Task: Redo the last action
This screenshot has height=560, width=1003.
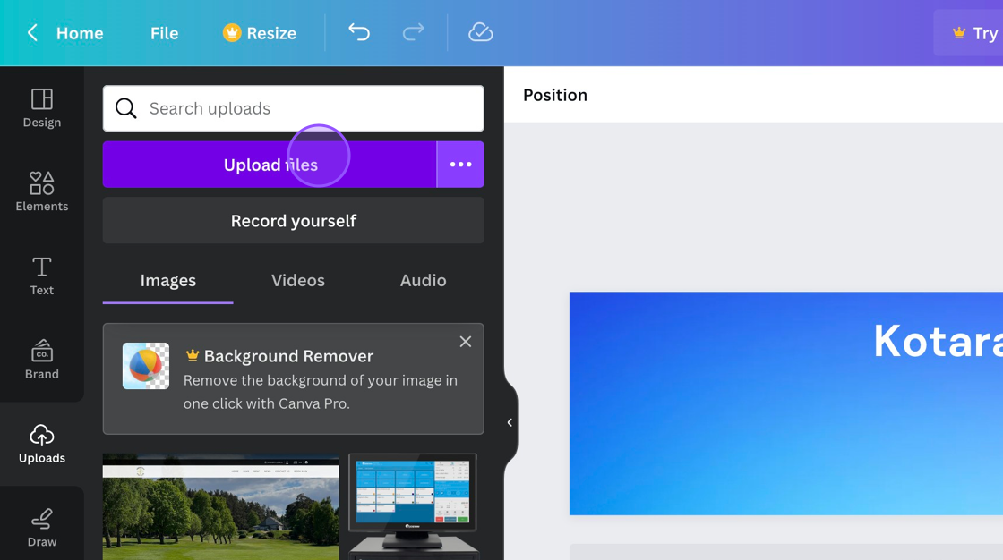Action: (x=413, y=32)
